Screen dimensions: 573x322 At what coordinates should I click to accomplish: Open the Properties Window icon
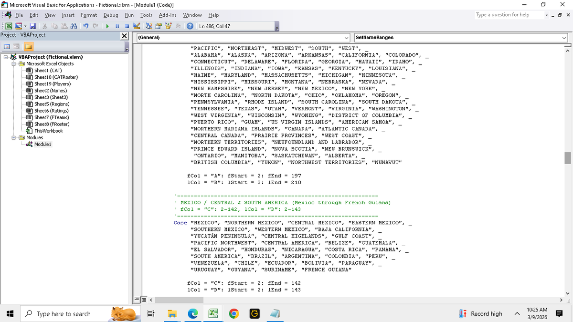(x=159, y=26)
